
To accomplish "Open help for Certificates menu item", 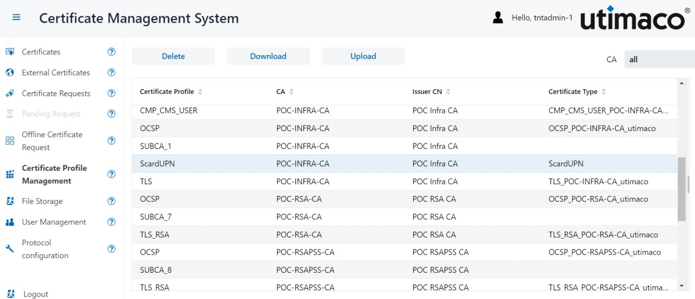I will pyautogui.click(x=112, y=52).
